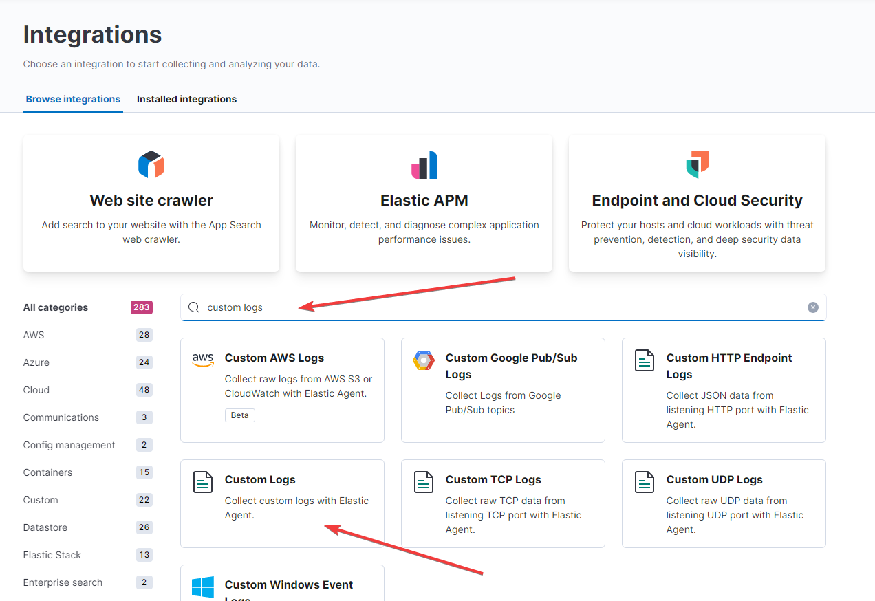Click the Google Pub/Sub integration icon

tap(424, 360)
